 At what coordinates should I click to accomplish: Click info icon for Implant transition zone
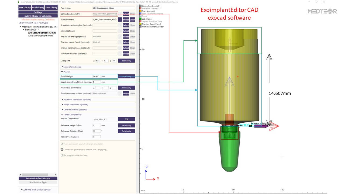click(x=120, y=48)
